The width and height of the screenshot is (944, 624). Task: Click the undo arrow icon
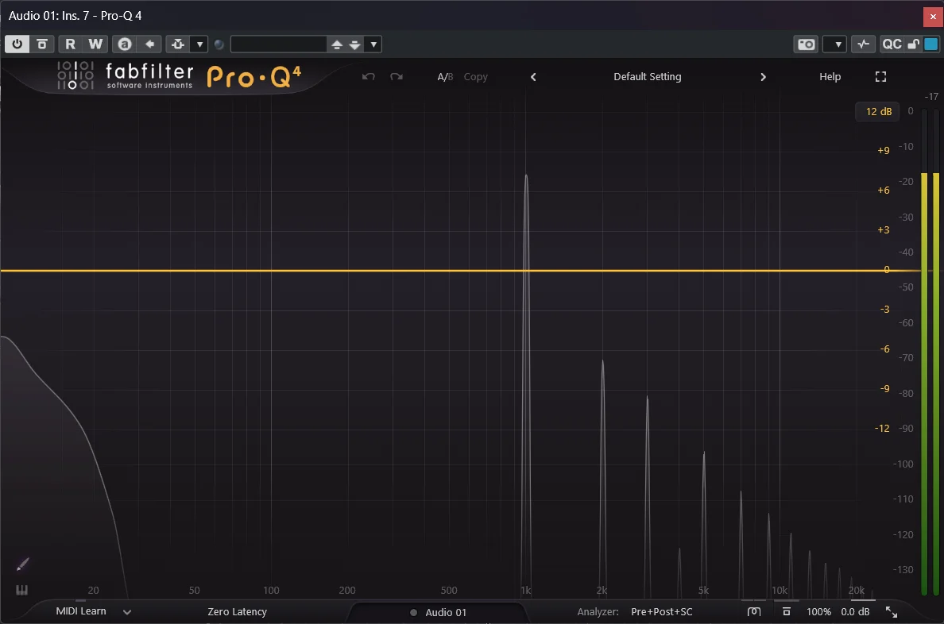click(369, 76)
